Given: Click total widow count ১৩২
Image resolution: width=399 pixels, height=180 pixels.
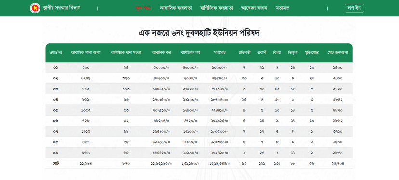Looking at the screenshot, I should (277, 164).
